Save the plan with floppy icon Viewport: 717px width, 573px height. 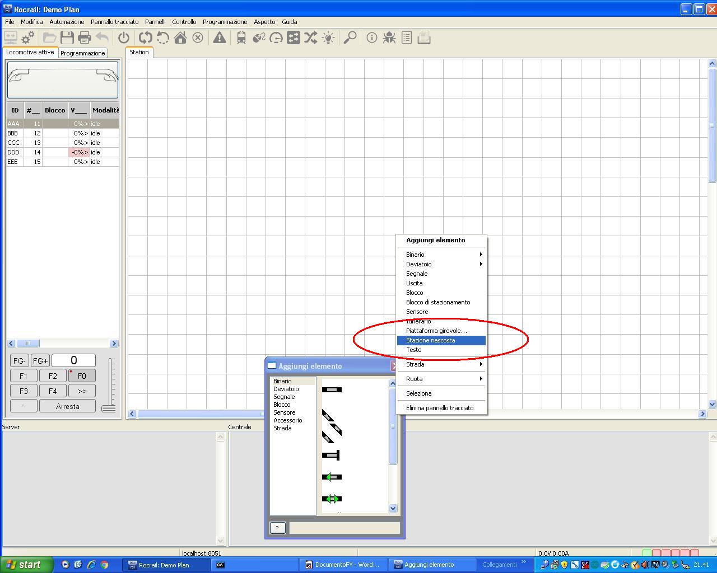pyautogui.click(x=67, y=37)
